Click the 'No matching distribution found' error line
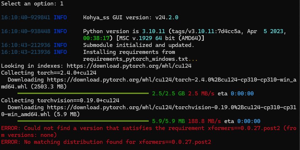This screenshot has width=300, height=150. click(106, 142)
